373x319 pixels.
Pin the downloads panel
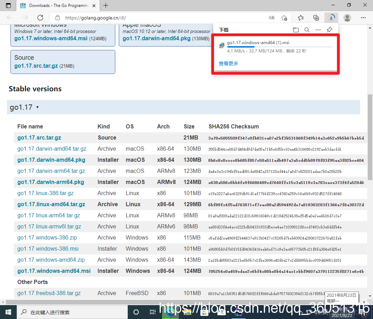(x=330, y=30)
